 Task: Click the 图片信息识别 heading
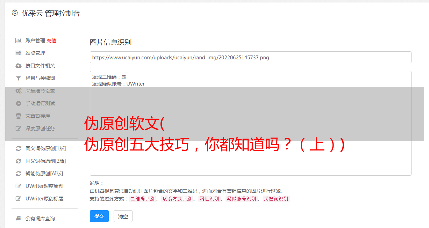point(110,42)
